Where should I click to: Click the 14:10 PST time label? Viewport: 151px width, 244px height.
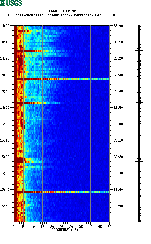click(x=5, y=42)
